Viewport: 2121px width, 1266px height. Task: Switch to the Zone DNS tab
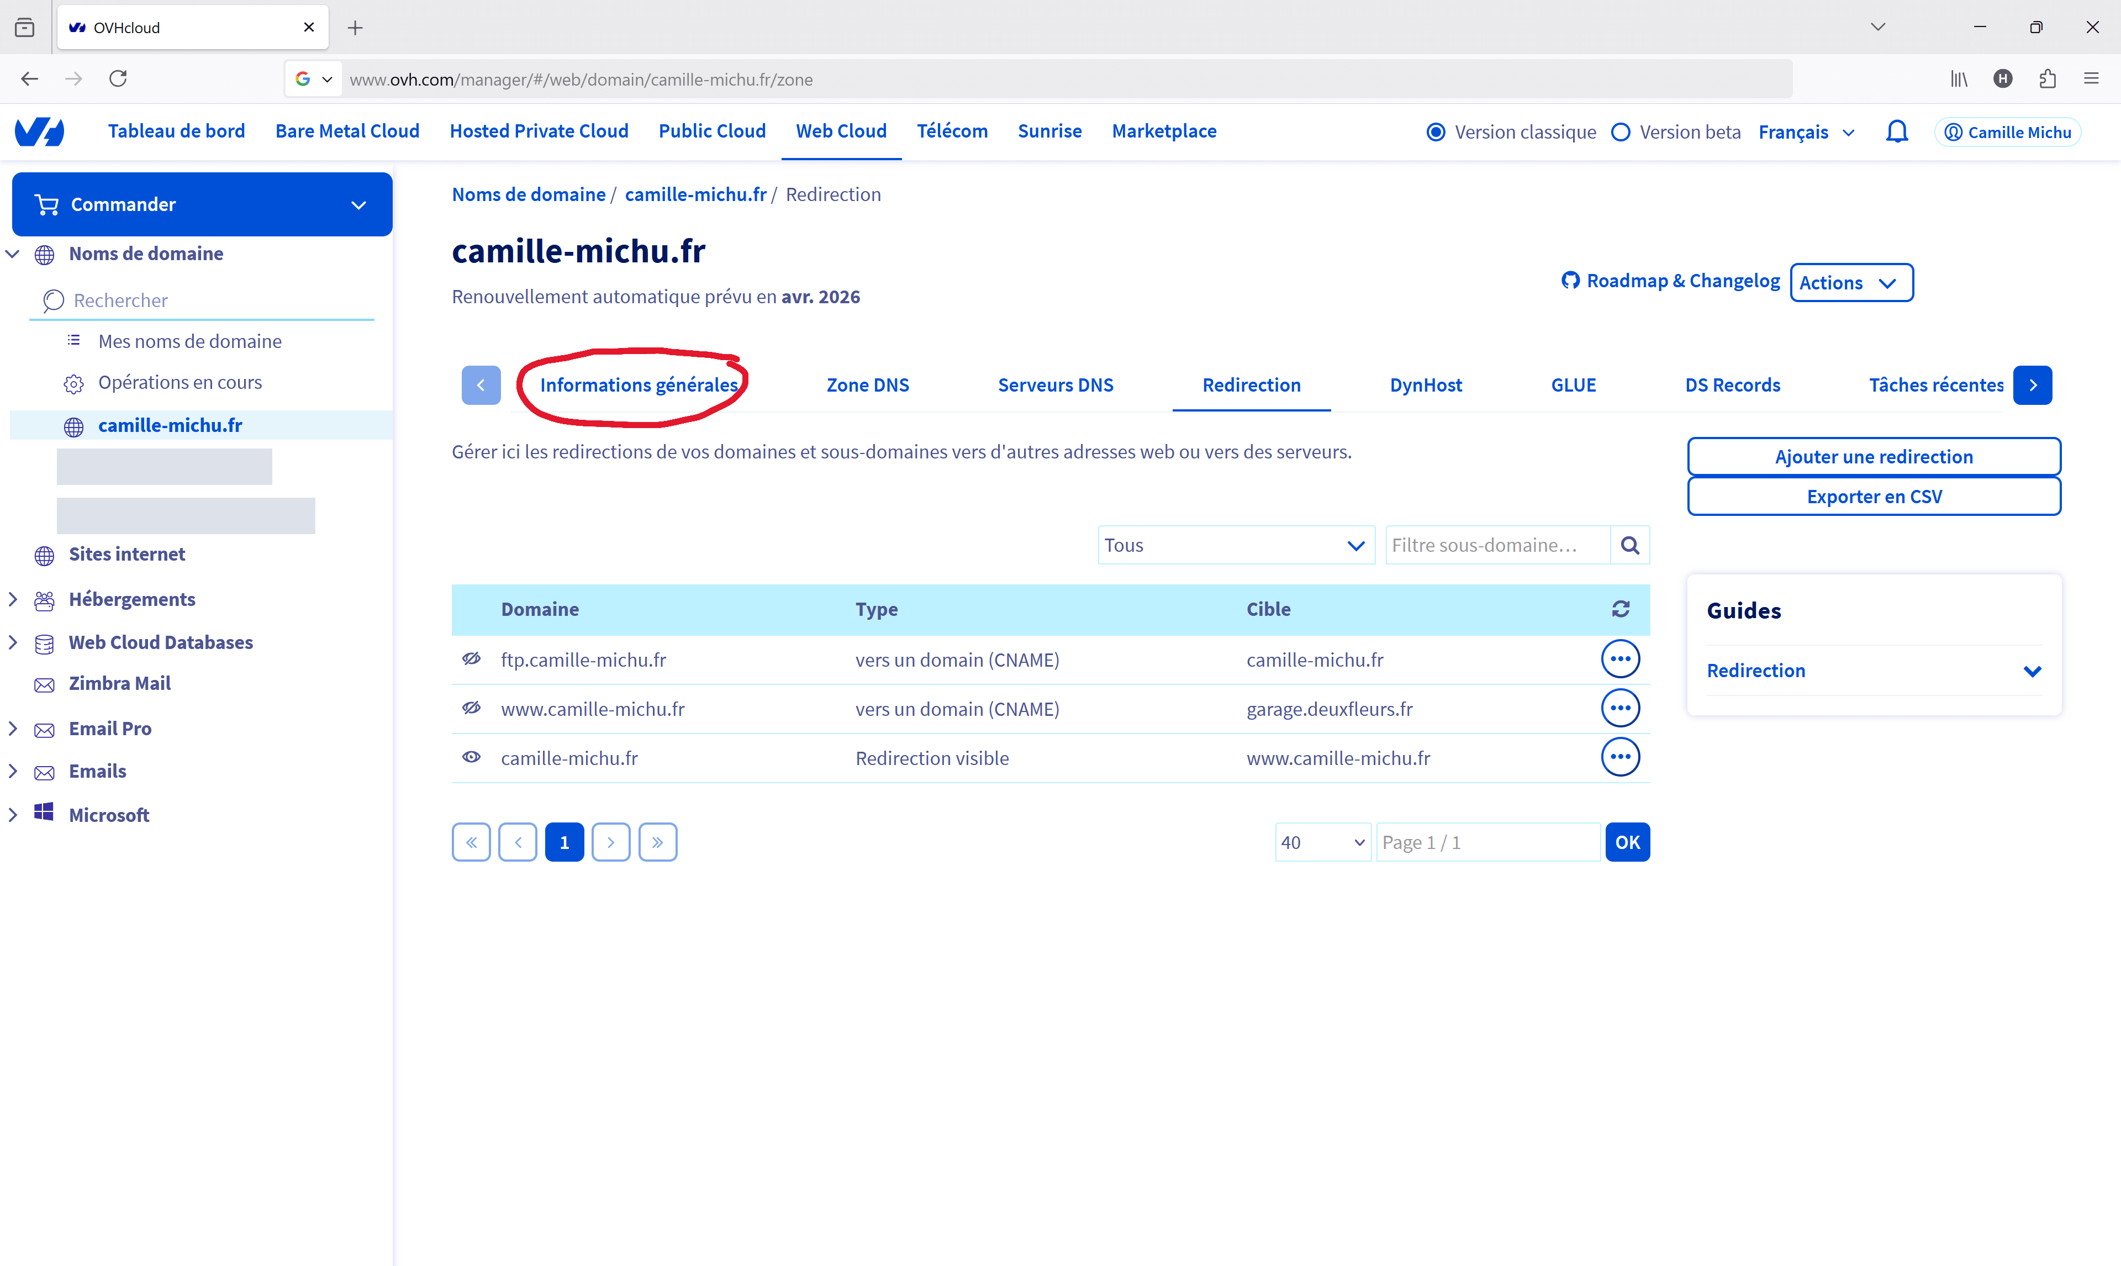[x=867, y=386]
